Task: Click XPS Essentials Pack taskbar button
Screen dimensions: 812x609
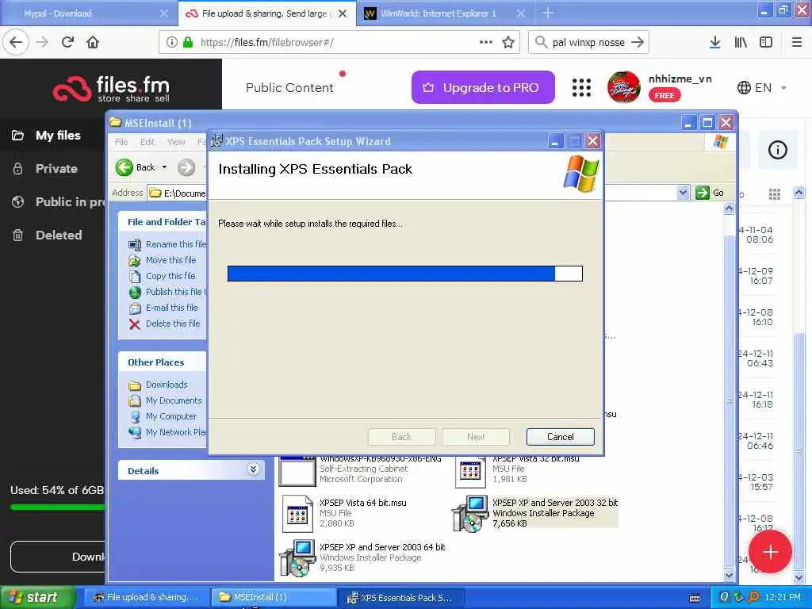Action: (x=401, y=597)
